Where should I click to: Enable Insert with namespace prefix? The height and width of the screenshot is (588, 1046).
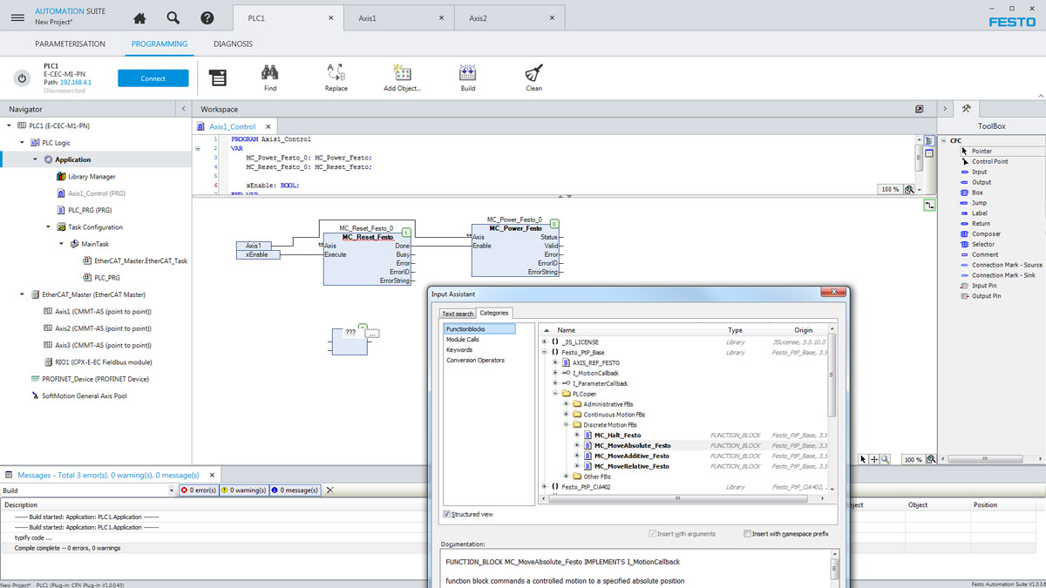coord(747,533)
